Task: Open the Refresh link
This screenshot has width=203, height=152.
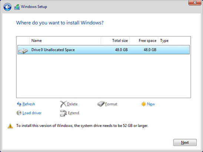Action: tap(29, 104)
